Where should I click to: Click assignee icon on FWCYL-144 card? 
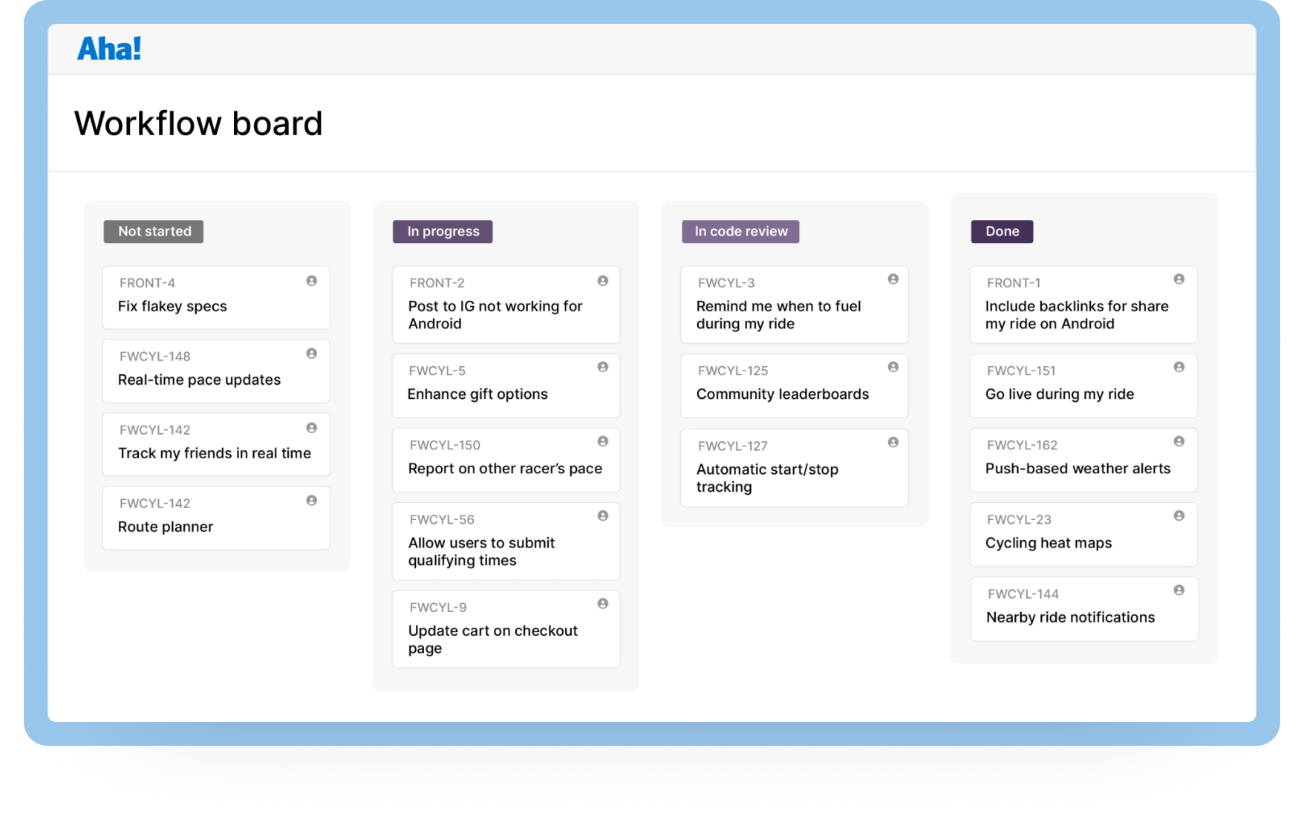1179,591
